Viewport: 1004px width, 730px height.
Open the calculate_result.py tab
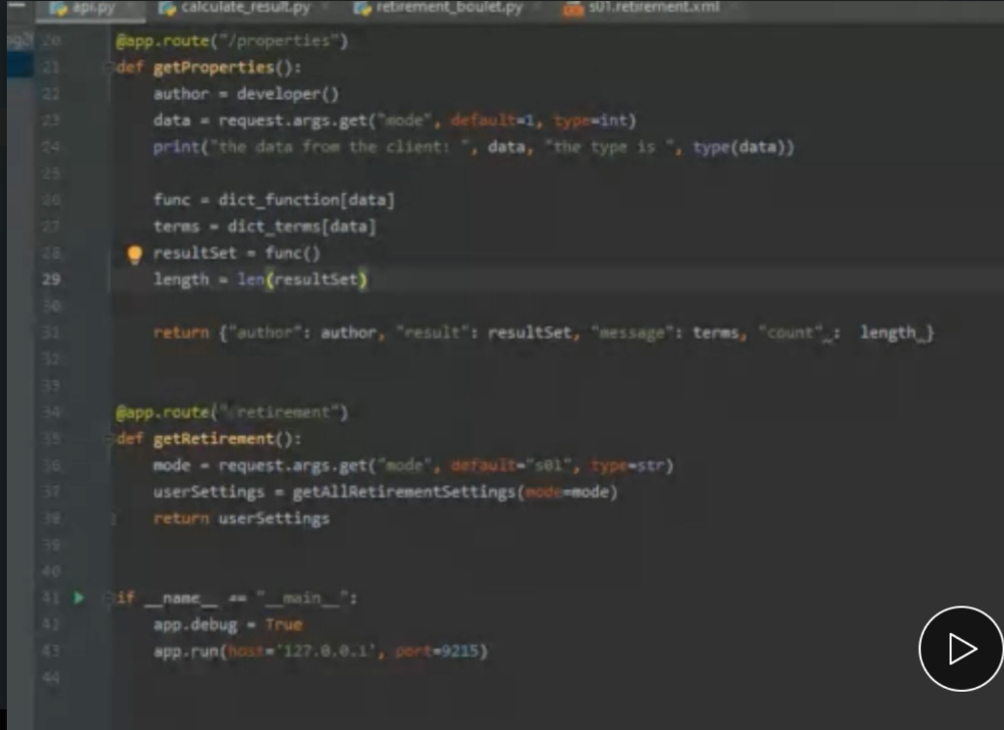[245, 8]
